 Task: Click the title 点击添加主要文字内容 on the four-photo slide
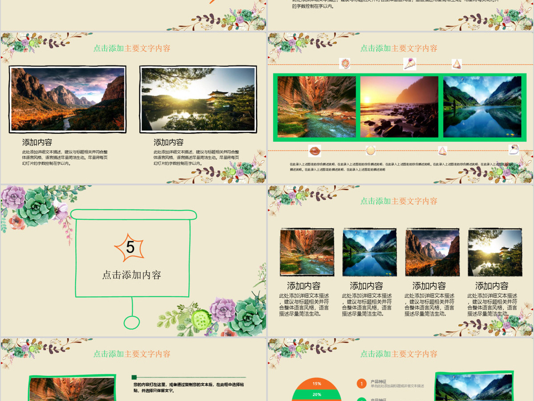tap(399, 201)
